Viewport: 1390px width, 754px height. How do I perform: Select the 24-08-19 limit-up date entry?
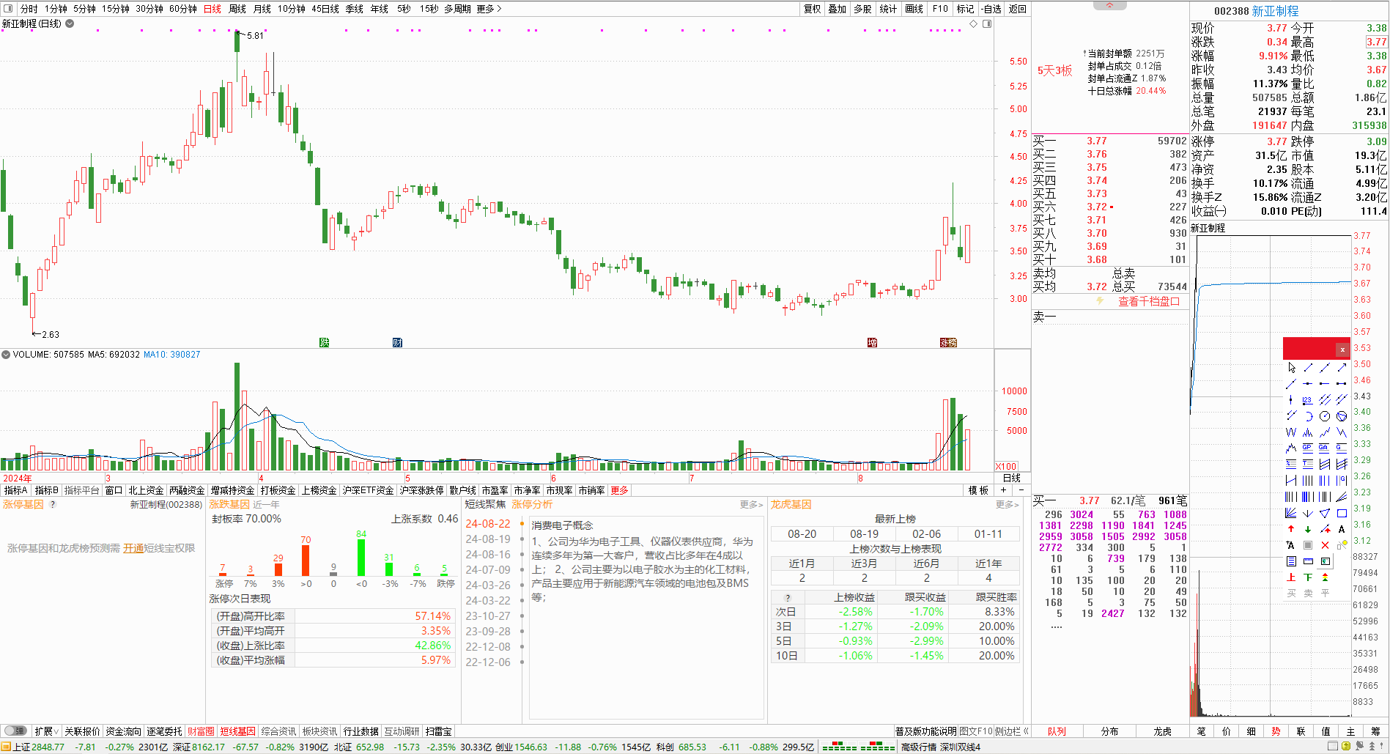488,539
